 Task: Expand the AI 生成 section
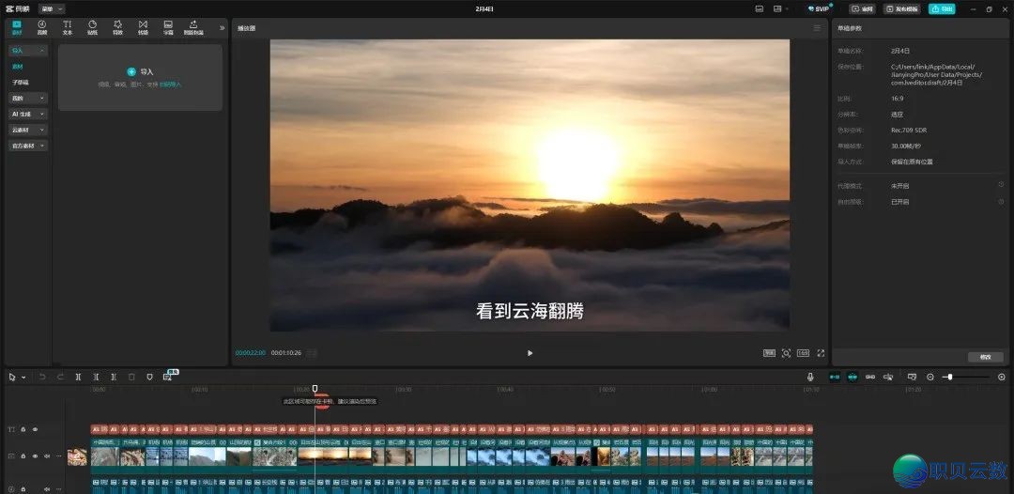tap(28, 114)
